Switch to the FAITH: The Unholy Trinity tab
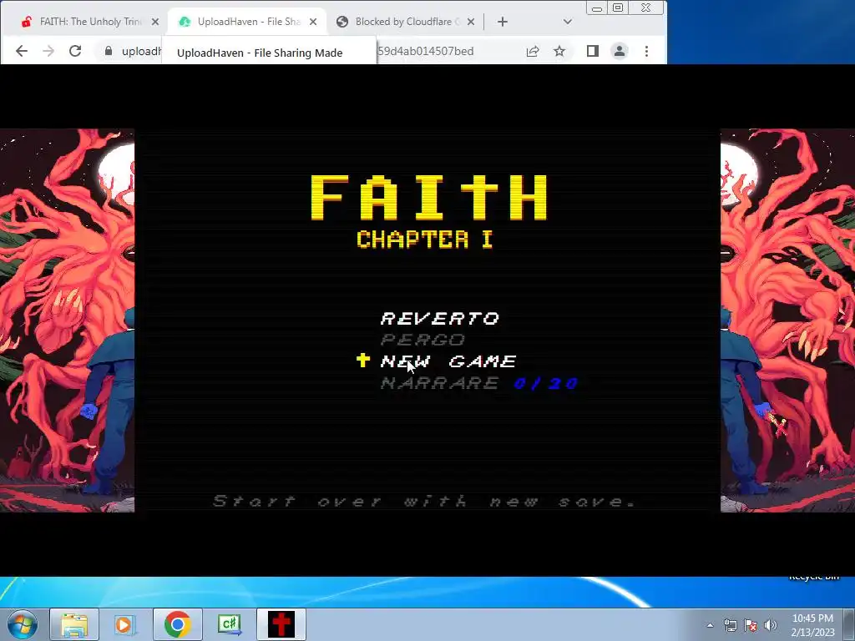The width and height of the screenshot is (855, 641). pyautogui.click(x=84, y=22)
